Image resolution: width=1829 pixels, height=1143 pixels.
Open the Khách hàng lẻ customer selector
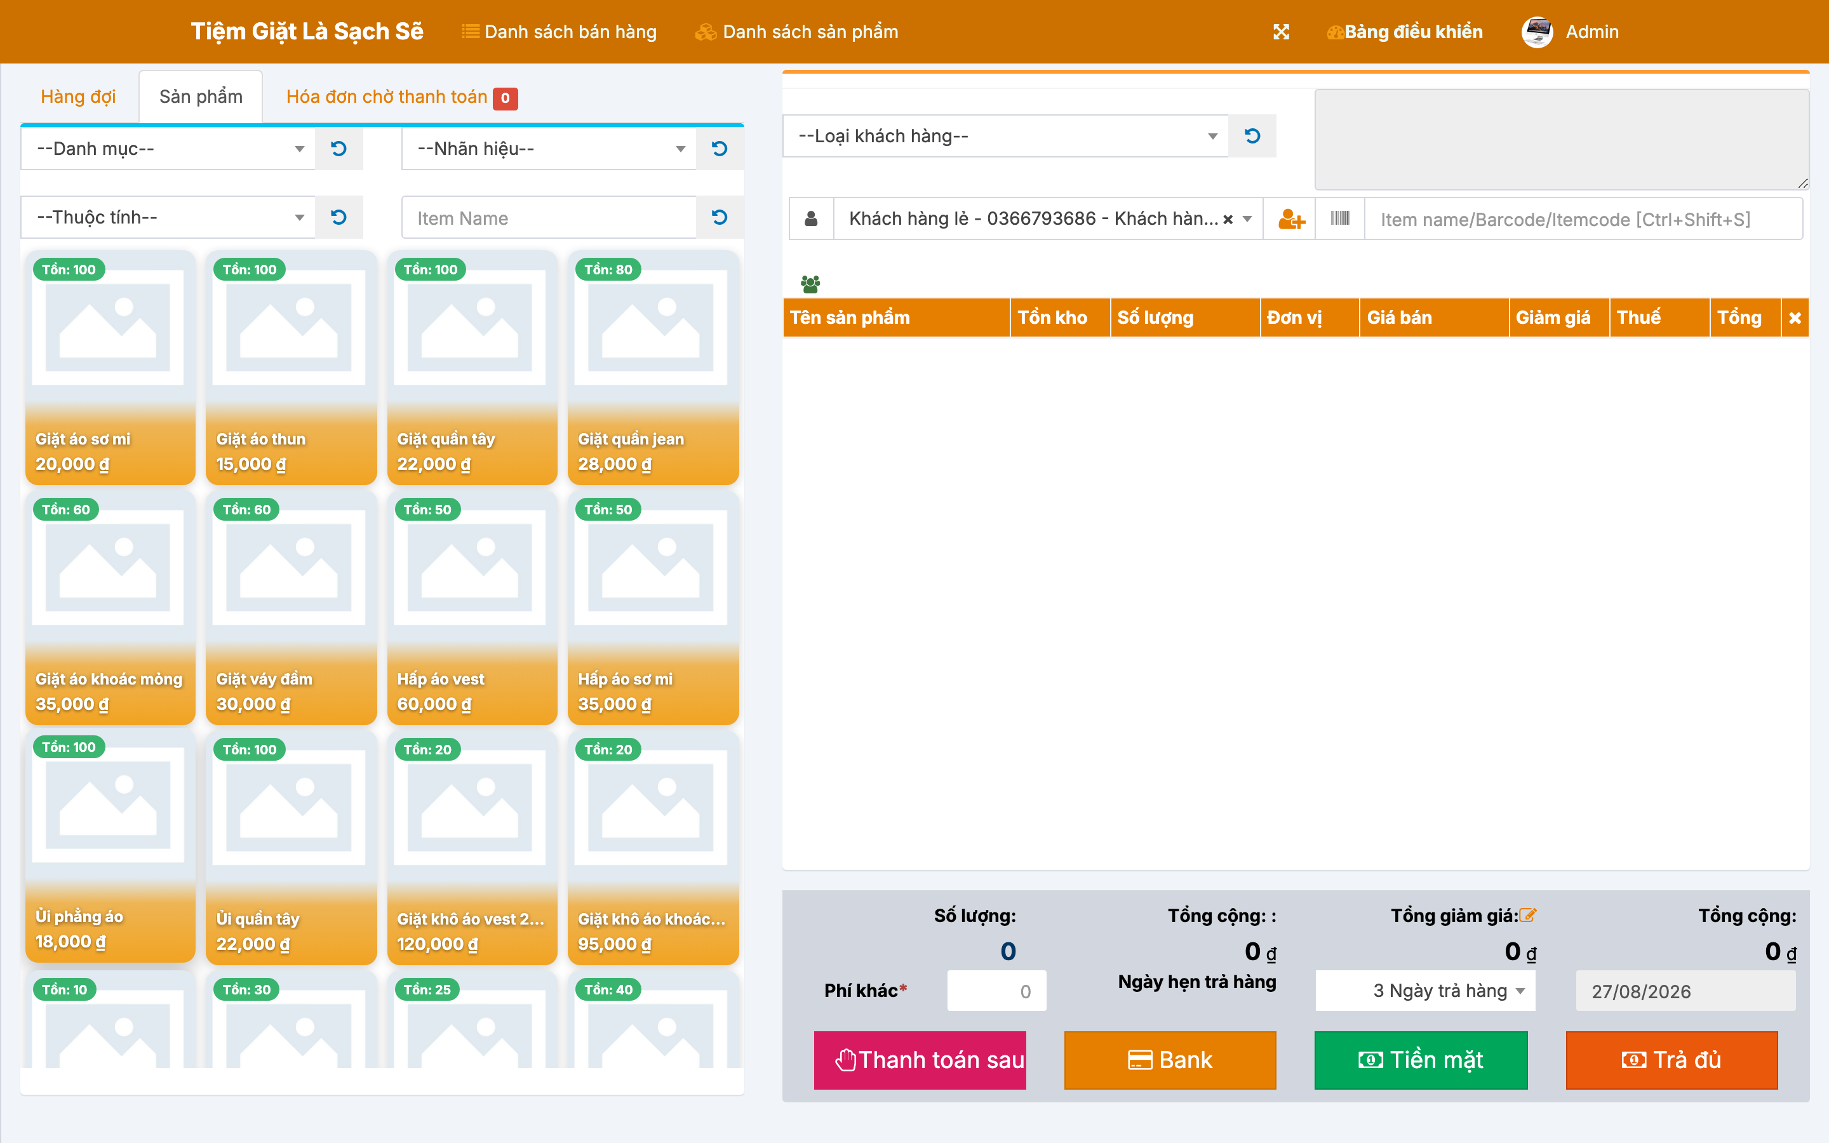click(x=1048, y=219)
